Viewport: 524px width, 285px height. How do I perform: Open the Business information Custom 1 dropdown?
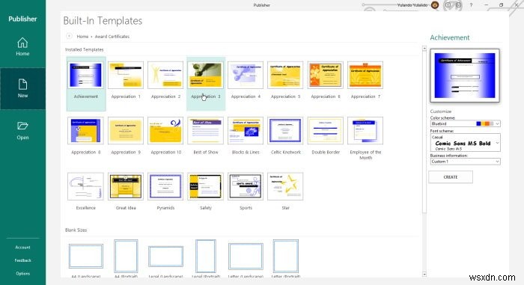pyautogui.click(x=465, y=162)
